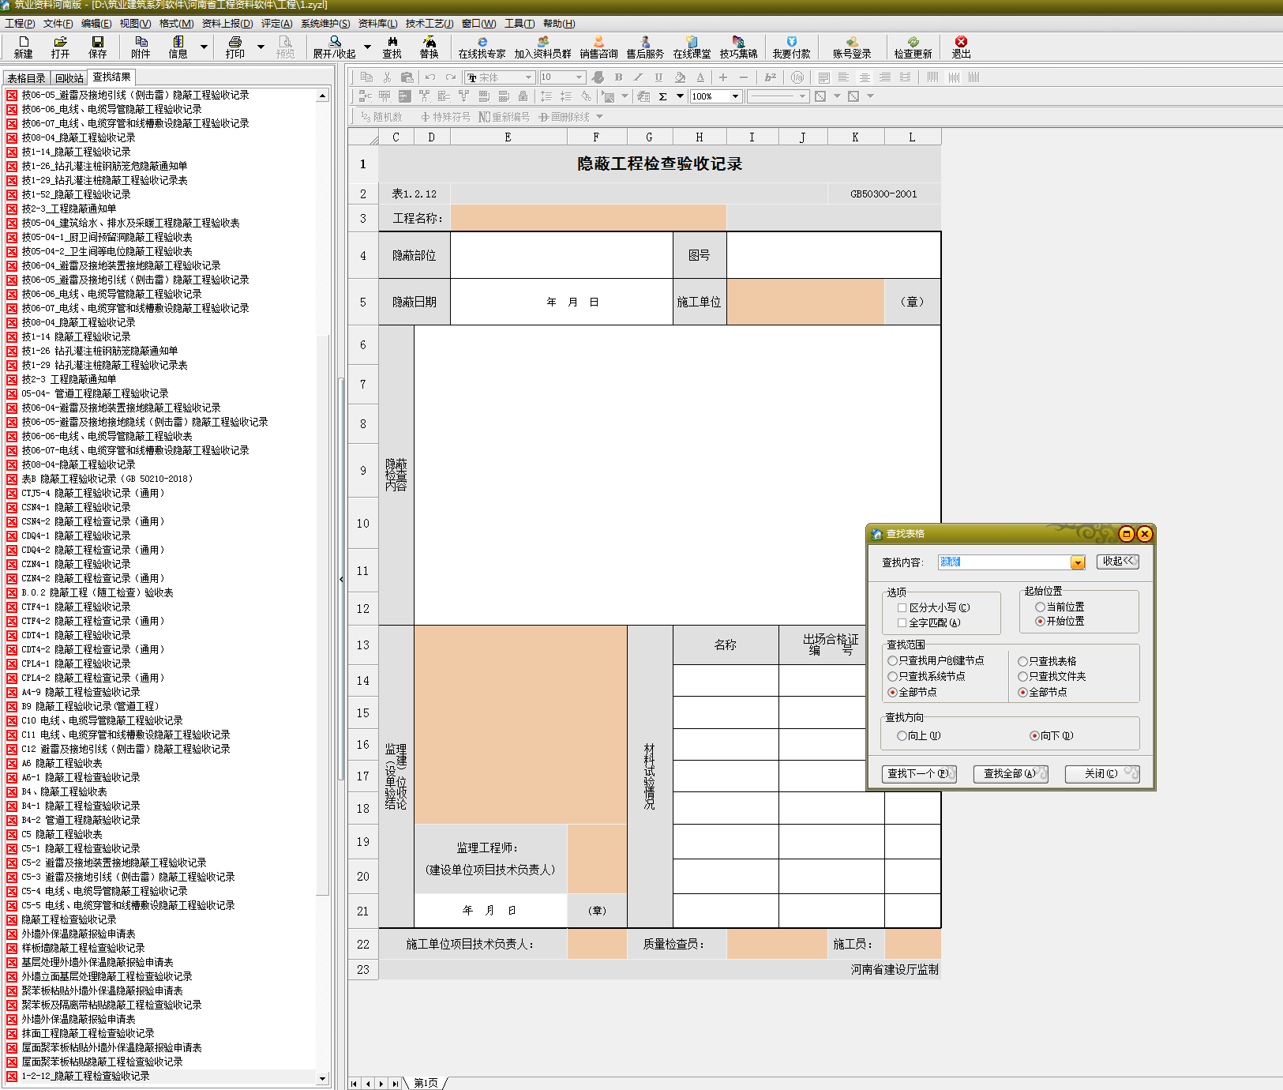Toggle the Bold B formatting icon
This screenshot has height=1090, width=1283.
tap(618, 77)
